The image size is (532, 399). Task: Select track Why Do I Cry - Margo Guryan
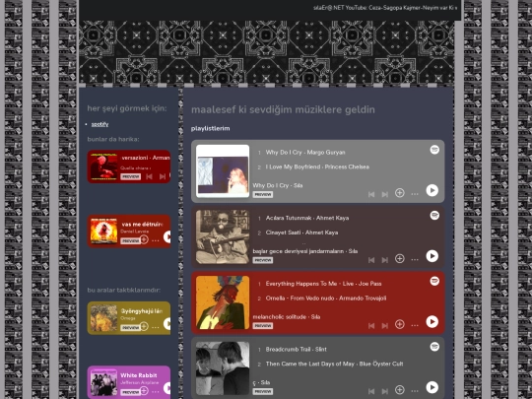pos(305,153)
